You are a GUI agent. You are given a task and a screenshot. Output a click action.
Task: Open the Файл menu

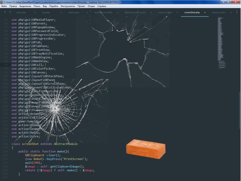(x=4, y=6)
